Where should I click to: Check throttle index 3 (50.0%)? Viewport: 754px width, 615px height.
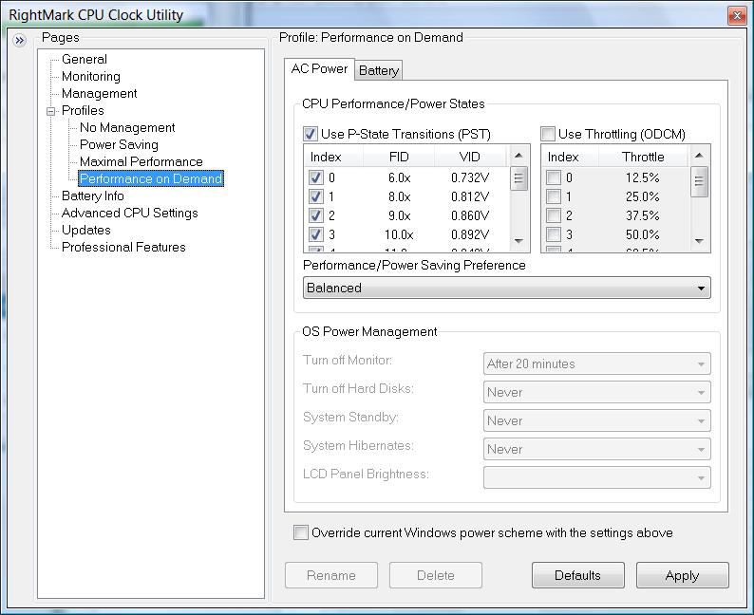pyautogui.click(x=554, y=234)
